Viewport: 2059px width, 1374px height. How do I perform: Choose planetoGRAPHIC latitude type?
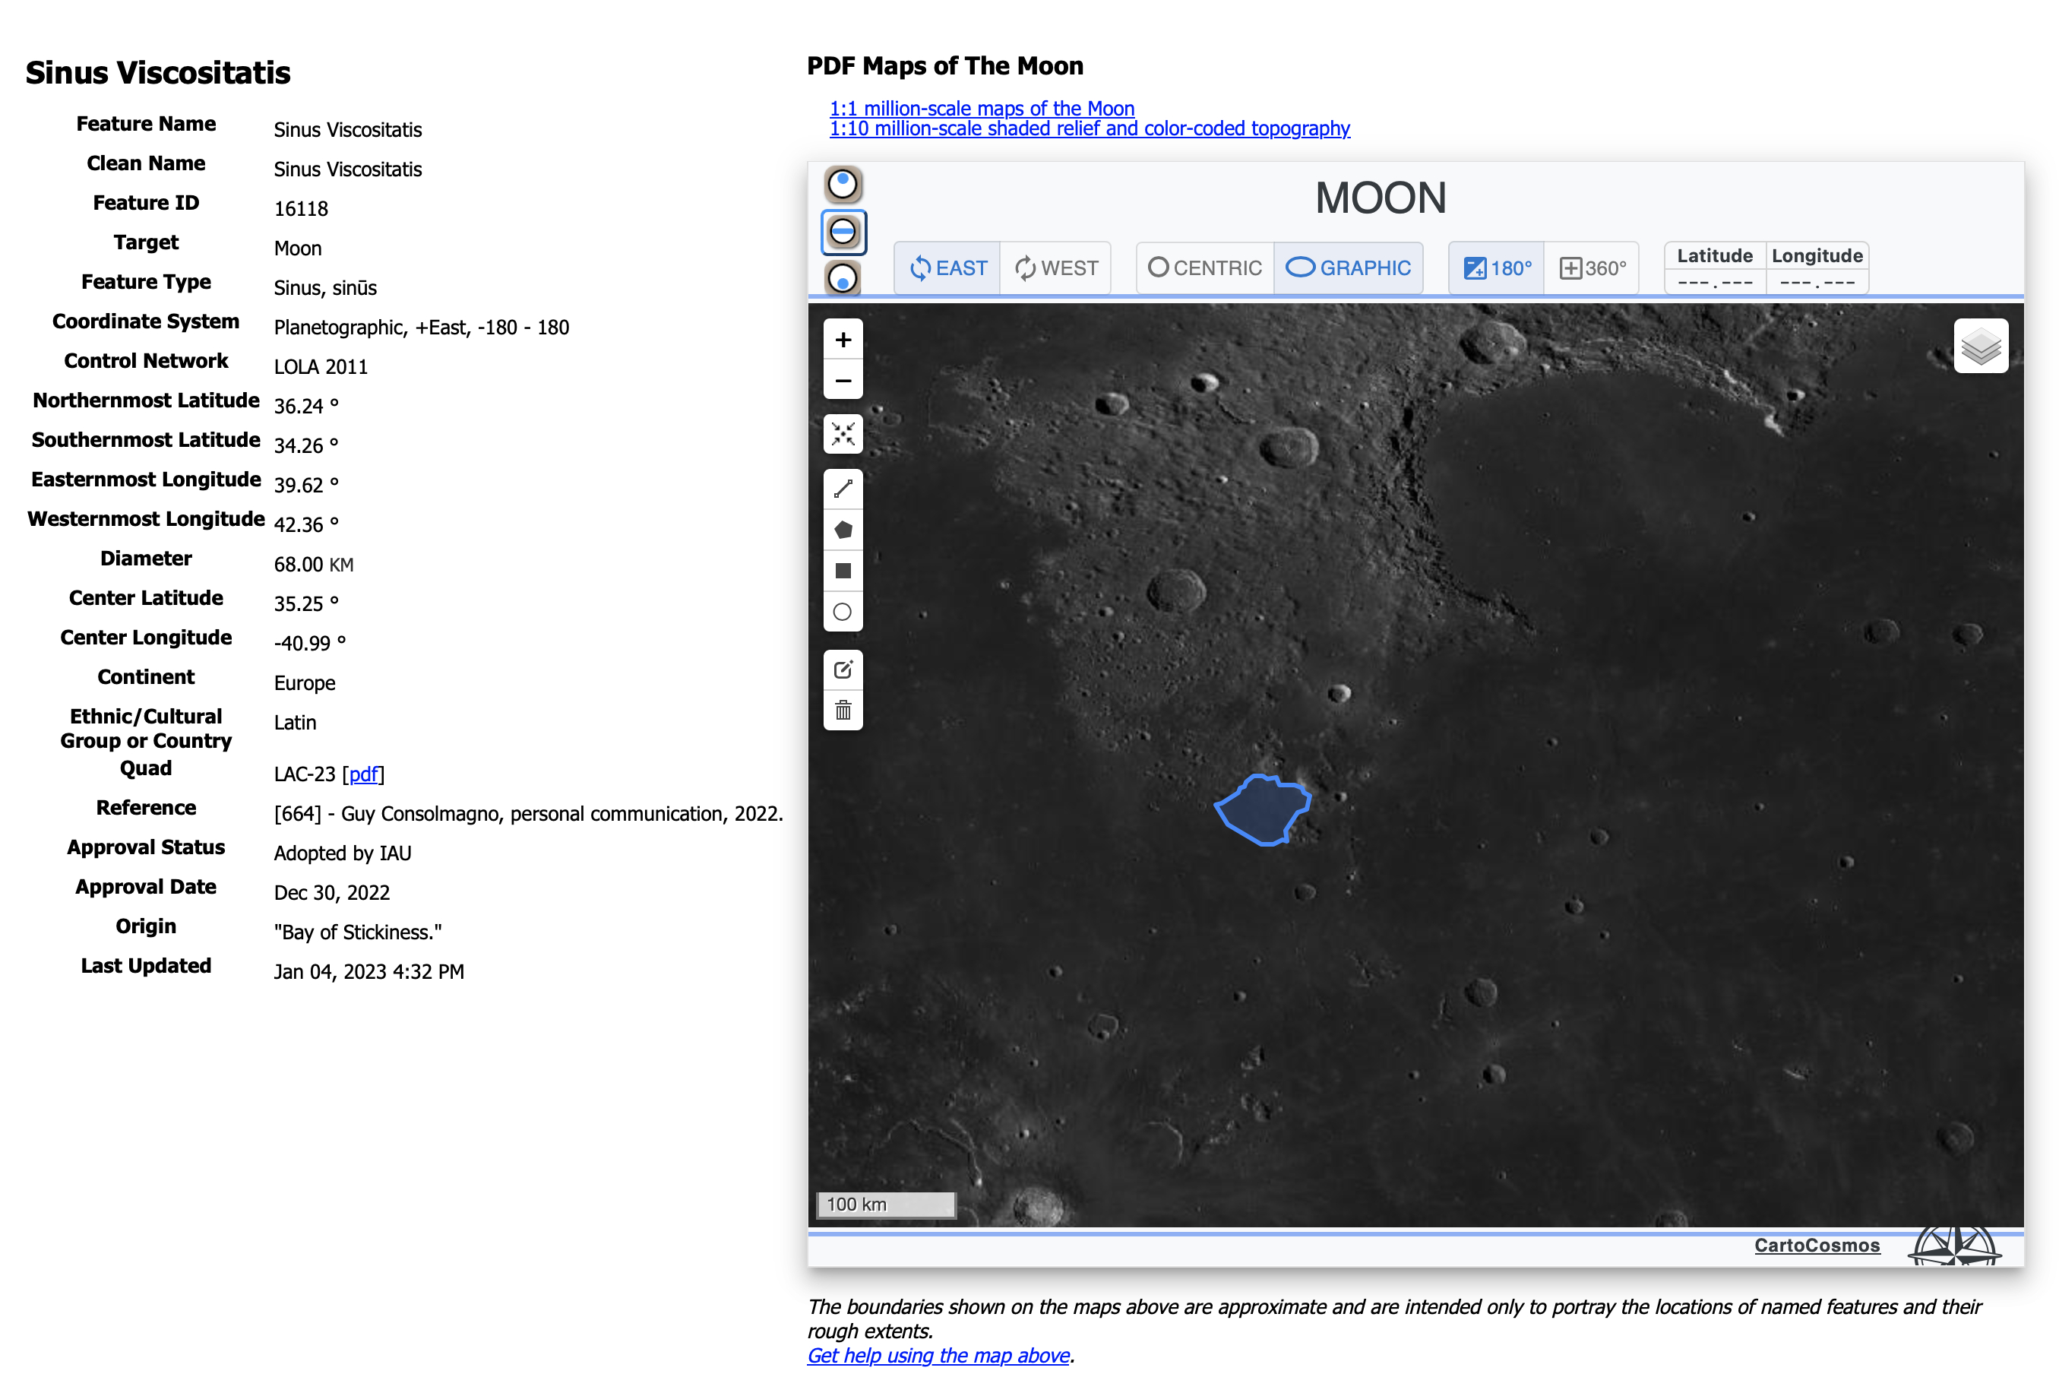[x=1349, y=268]
